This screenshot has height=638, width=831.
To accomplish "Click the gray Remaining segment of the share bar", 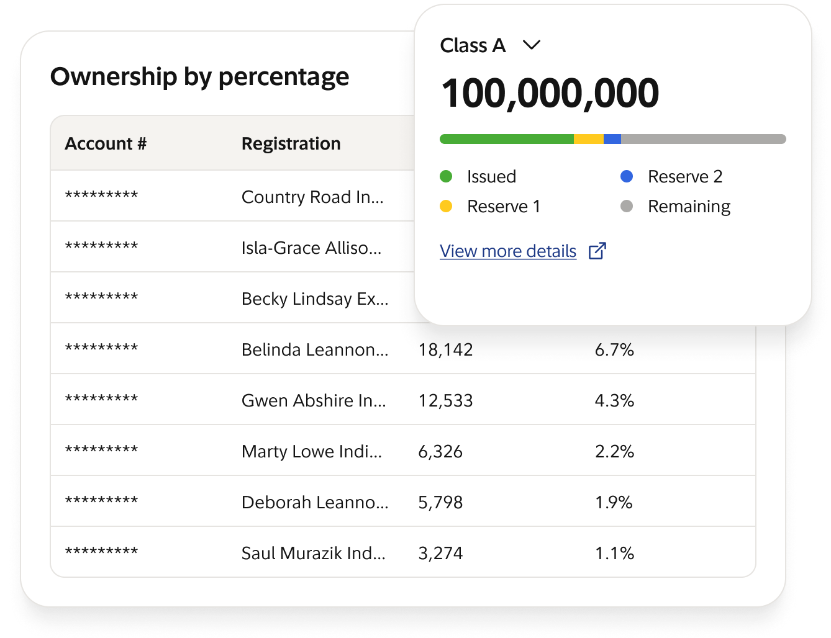I will (x=704, y=139).
